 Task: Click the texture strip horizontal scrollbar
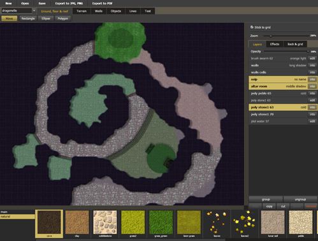point(131,240)
